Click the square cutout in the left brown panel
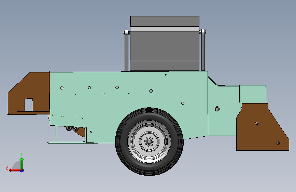This screenshot has height=192, width=296. [x=29, y=105]
